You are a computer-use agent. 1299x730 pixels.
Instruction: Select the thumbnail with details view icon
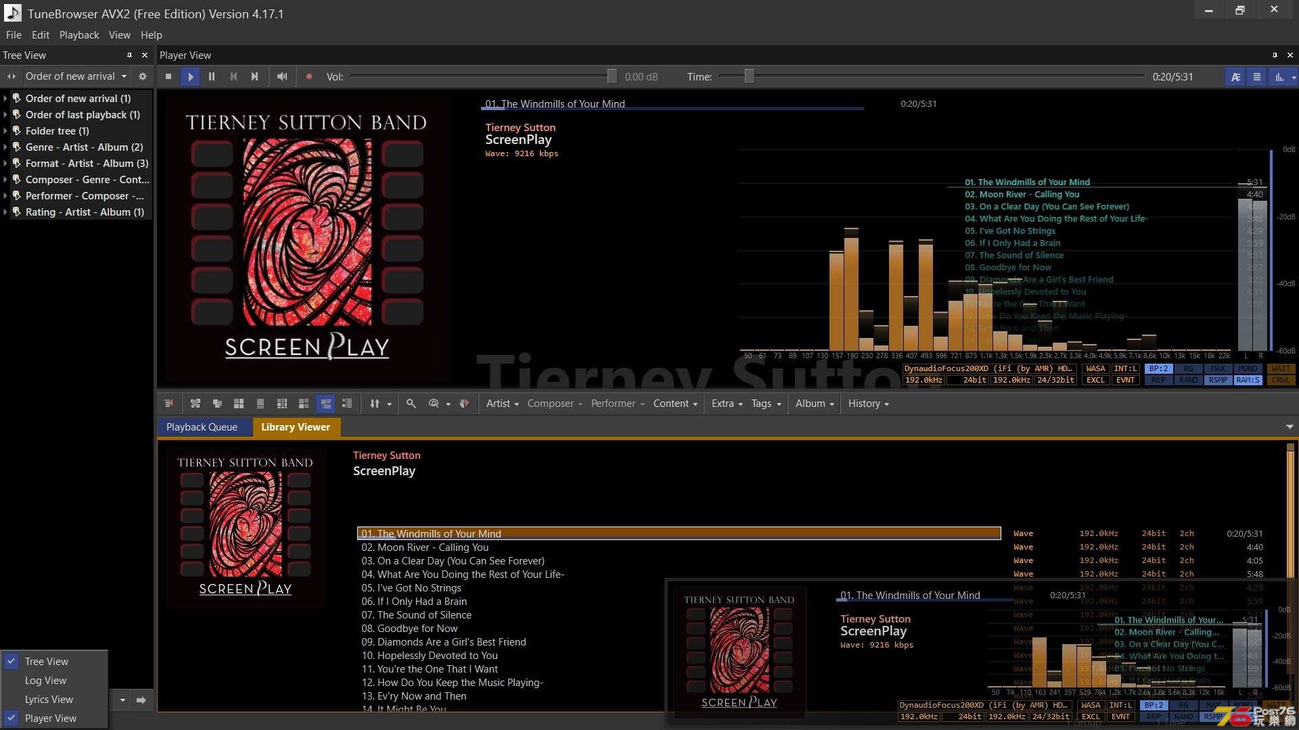304,404
